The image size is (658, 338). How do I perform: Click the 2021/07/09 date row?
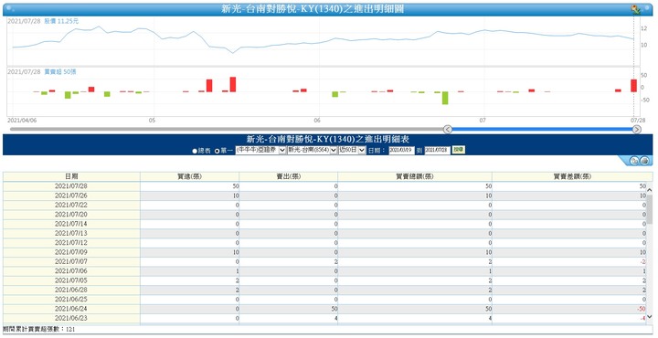[x=71, y=252]
